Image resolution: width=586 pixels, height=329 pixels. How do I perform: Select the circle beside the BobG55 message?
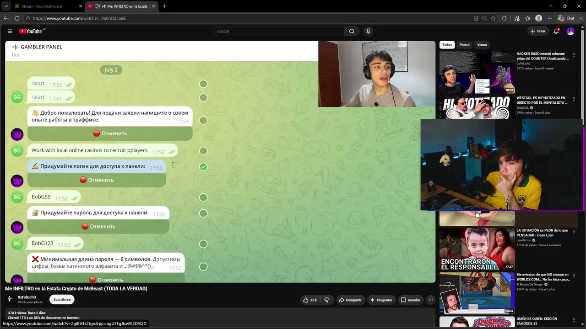203,197
